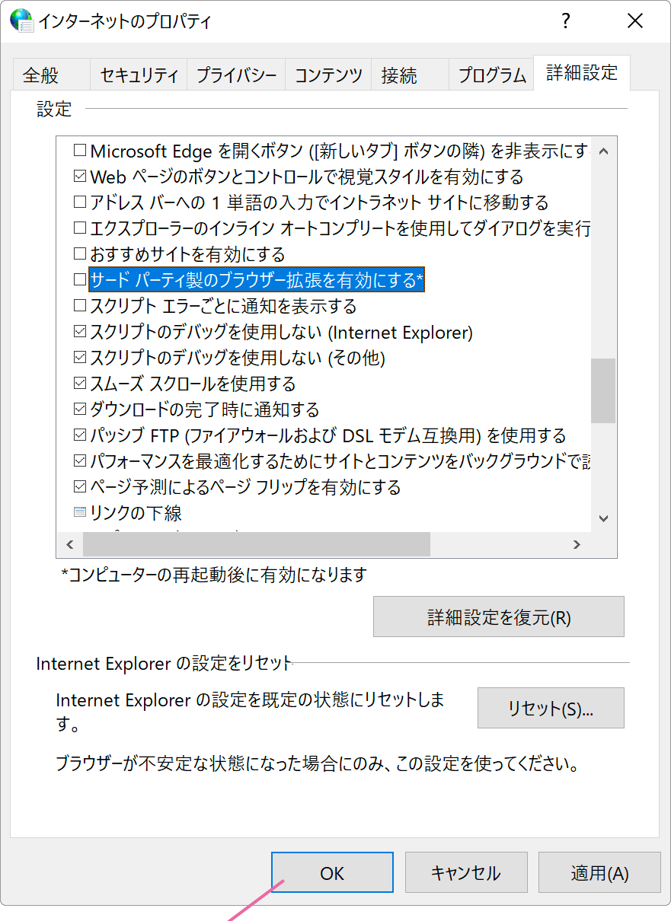Screen dimensions: 671x921
Task: Uncheck ページ予測によるページ フリップ checkbox
Action: coord(79,487)
